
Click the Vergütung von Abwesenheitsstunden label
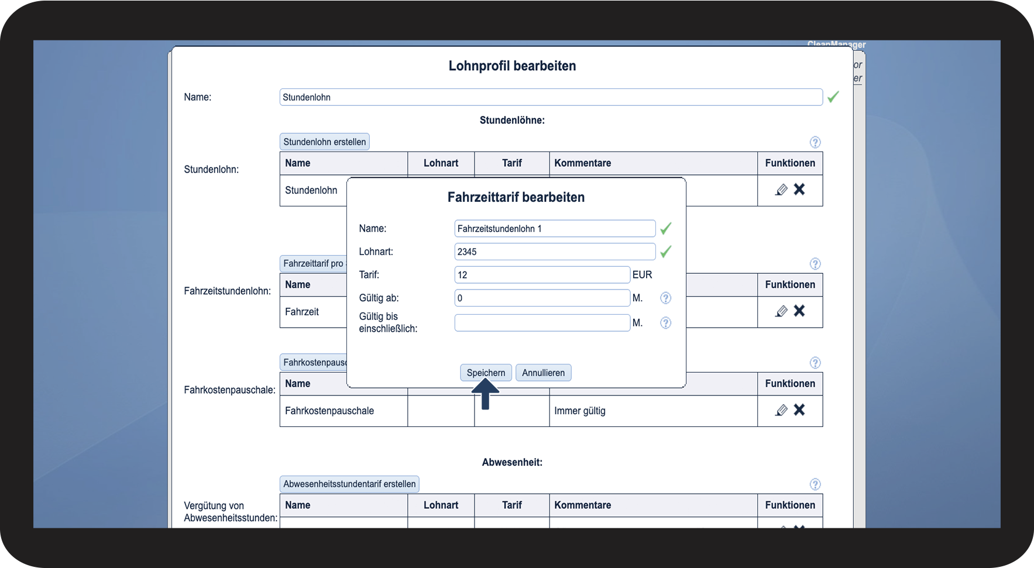231,512
